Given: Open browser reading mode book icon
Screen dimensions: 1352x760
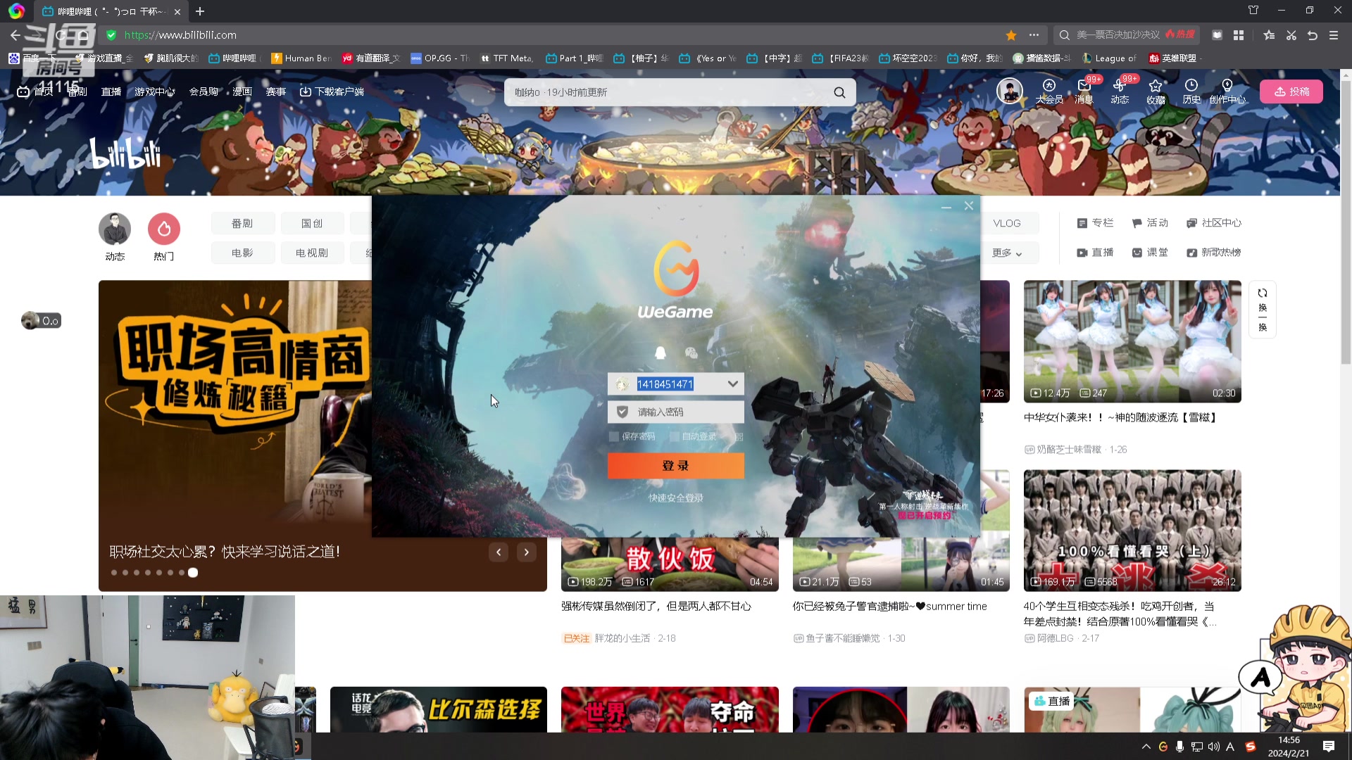Looking at the screenshot, I should point(1217,35).
